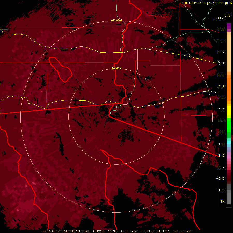Click the 1.8 legend value
Viewport: 233px width, 233px height.
point(221,144)
